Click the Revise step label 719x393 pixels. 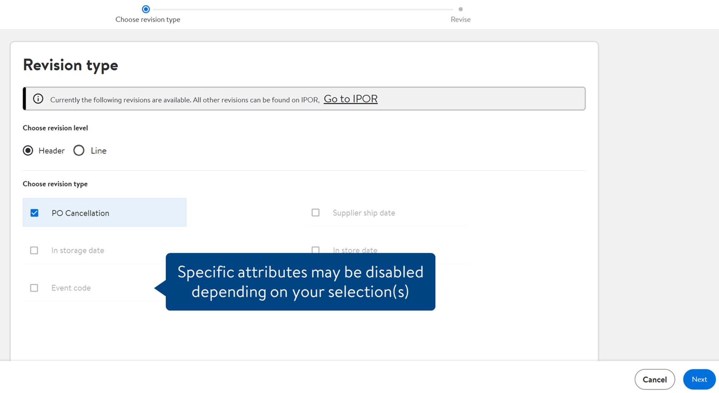click(461, 19)
